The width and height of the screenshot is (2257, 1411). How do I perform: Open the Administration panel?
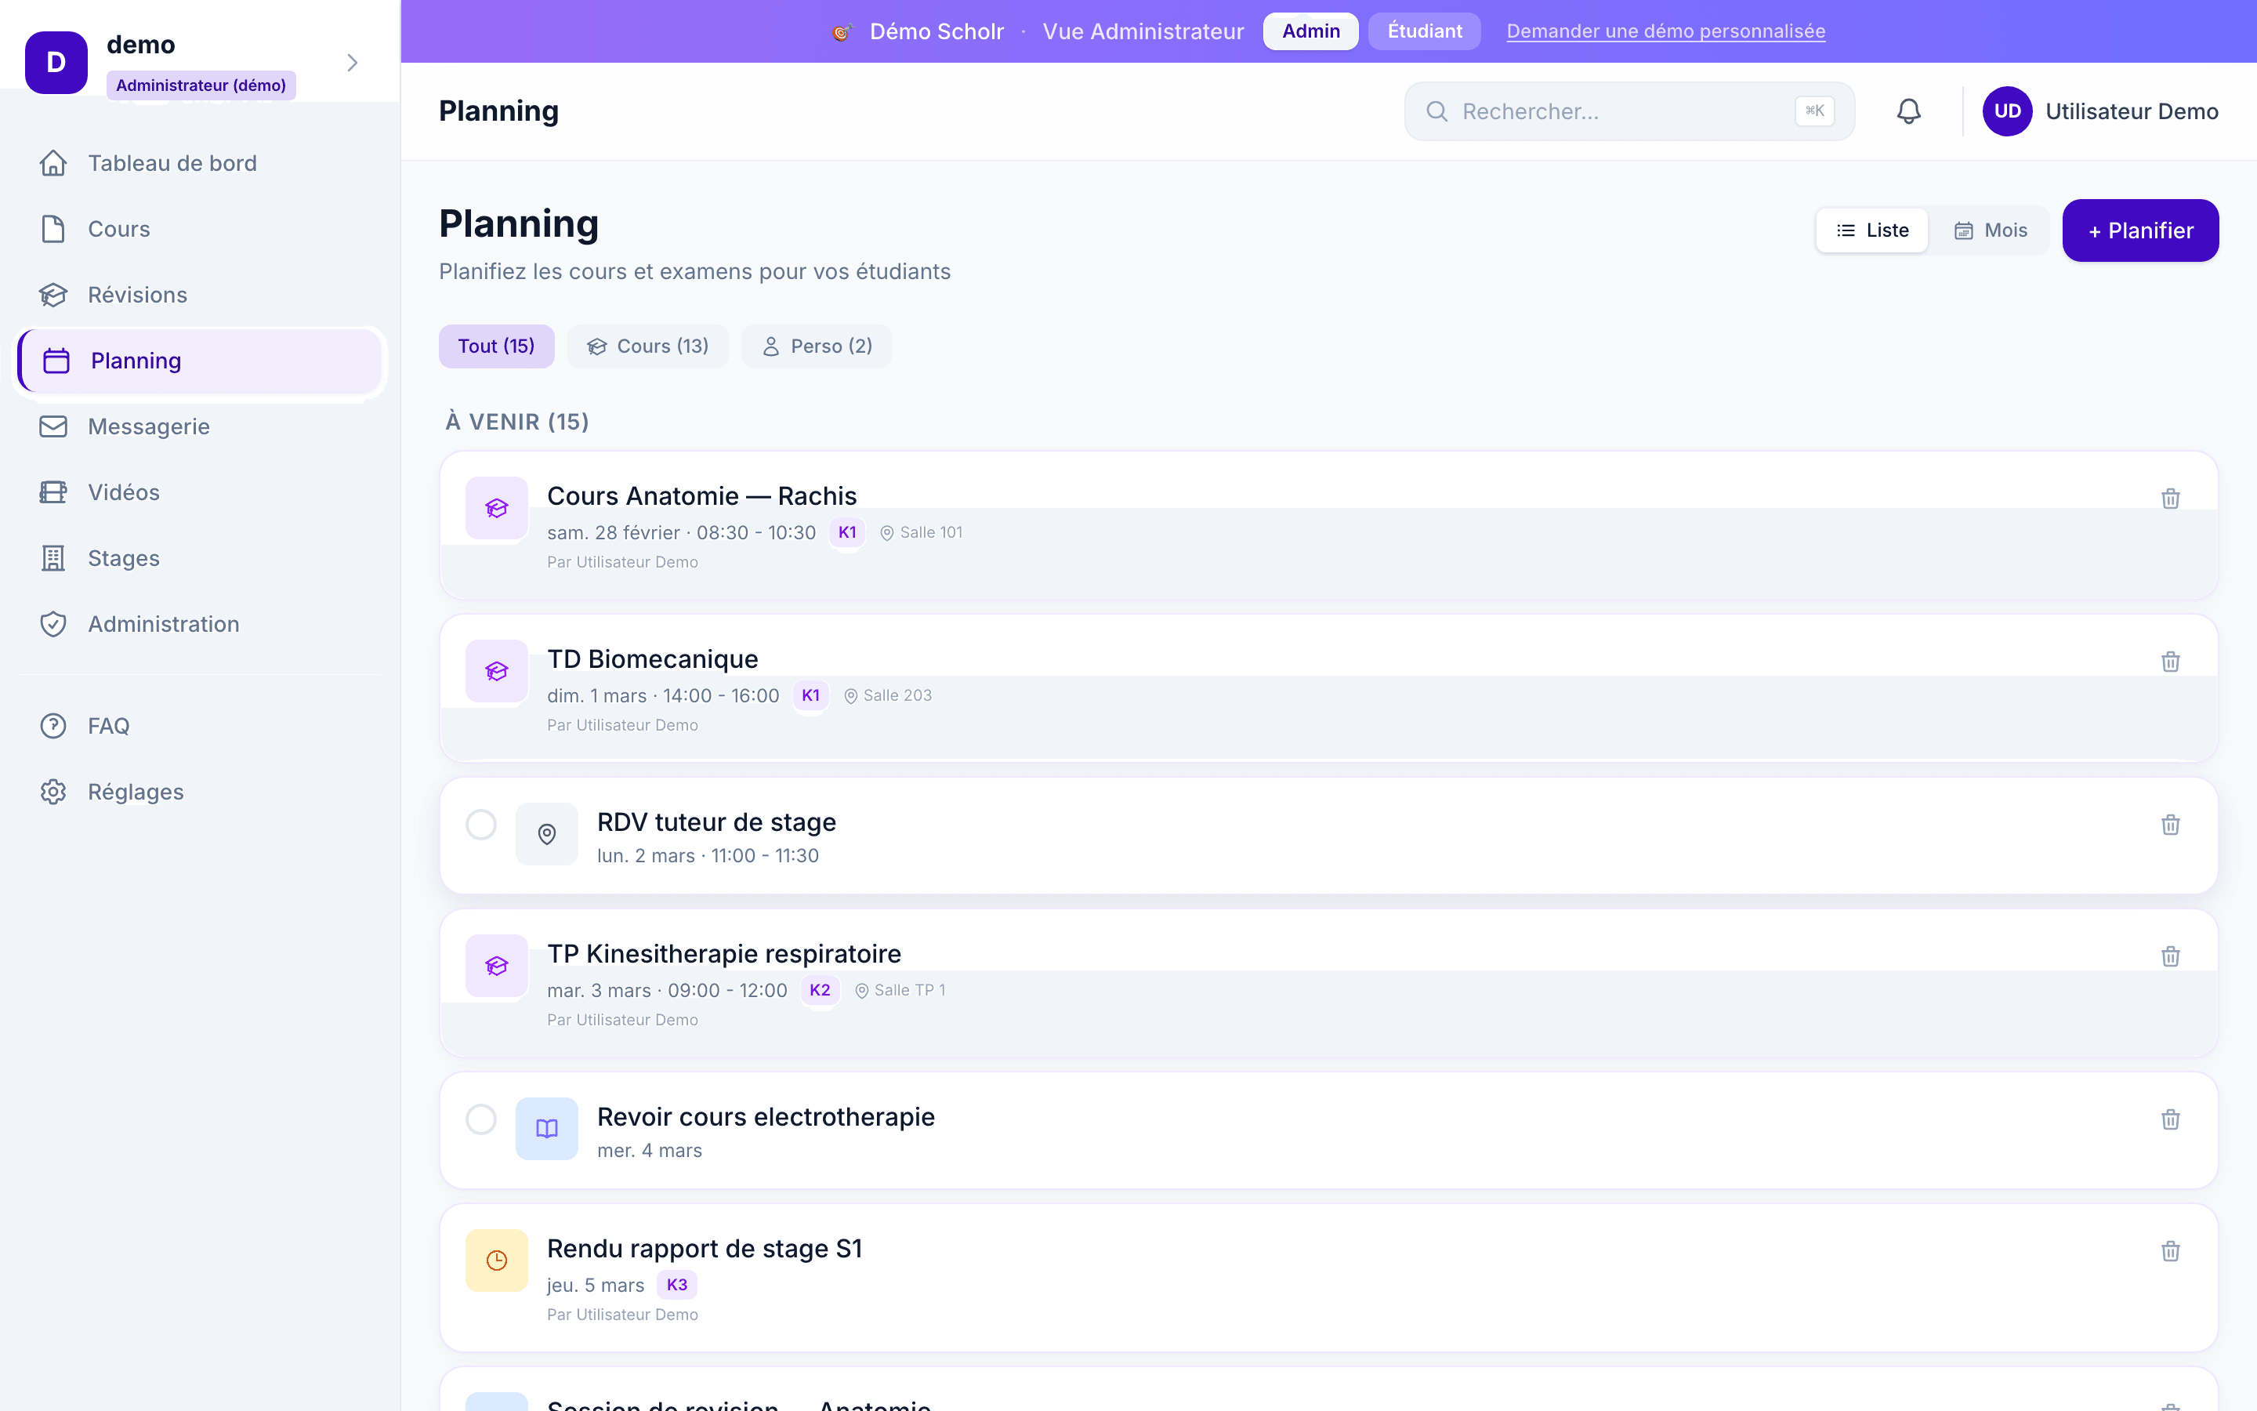pos(163,623)
